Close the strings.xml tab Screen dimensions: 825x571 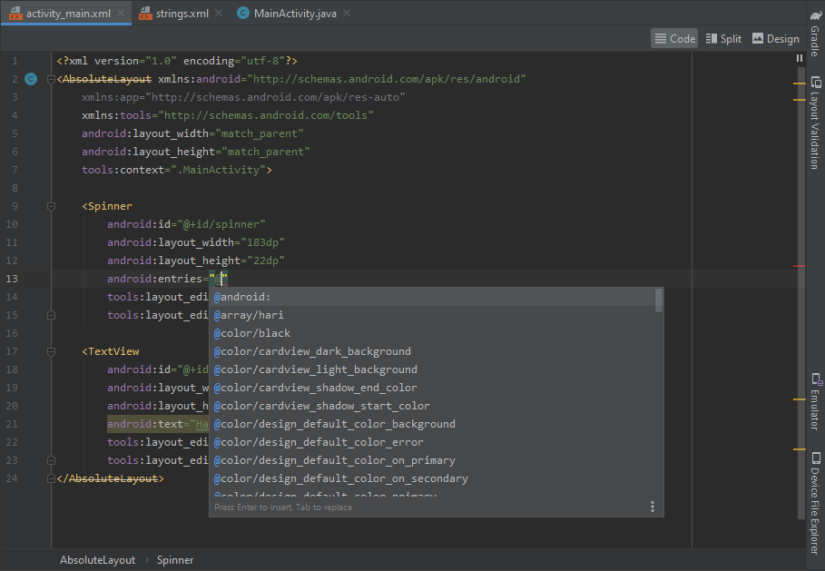point(219,13)
